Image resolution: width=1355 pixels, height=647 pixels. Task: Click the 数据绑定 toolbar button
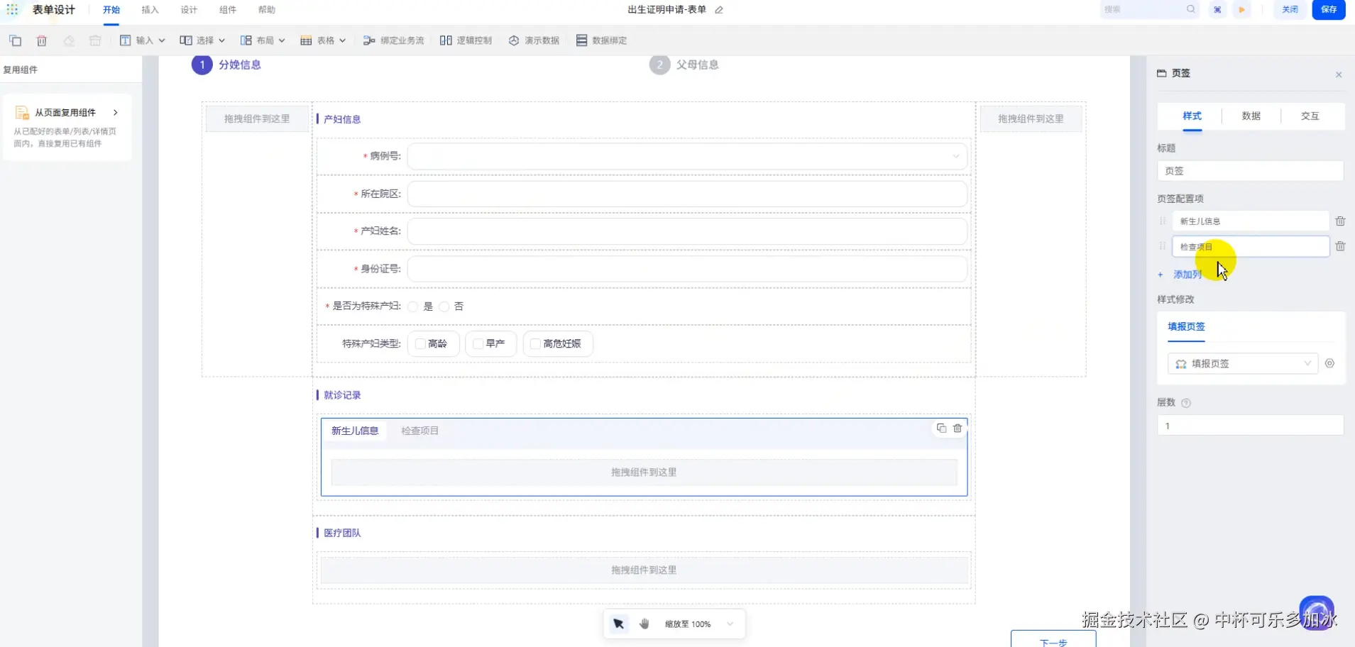(601, 40)
